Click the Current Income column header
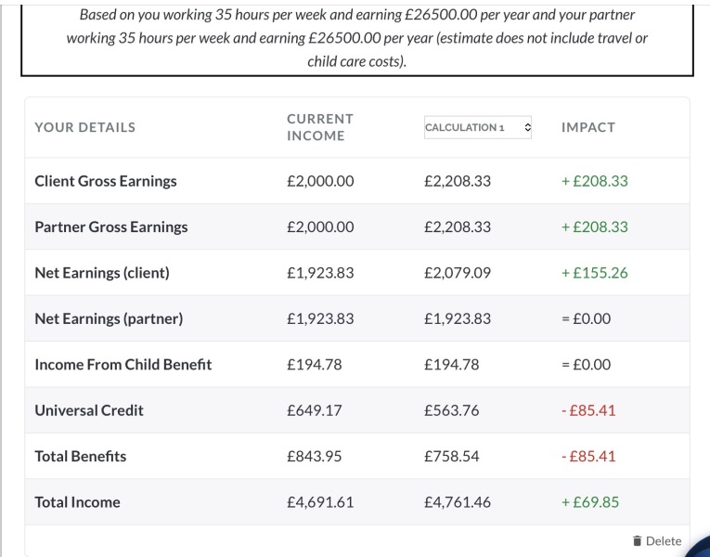 (320, 127)
